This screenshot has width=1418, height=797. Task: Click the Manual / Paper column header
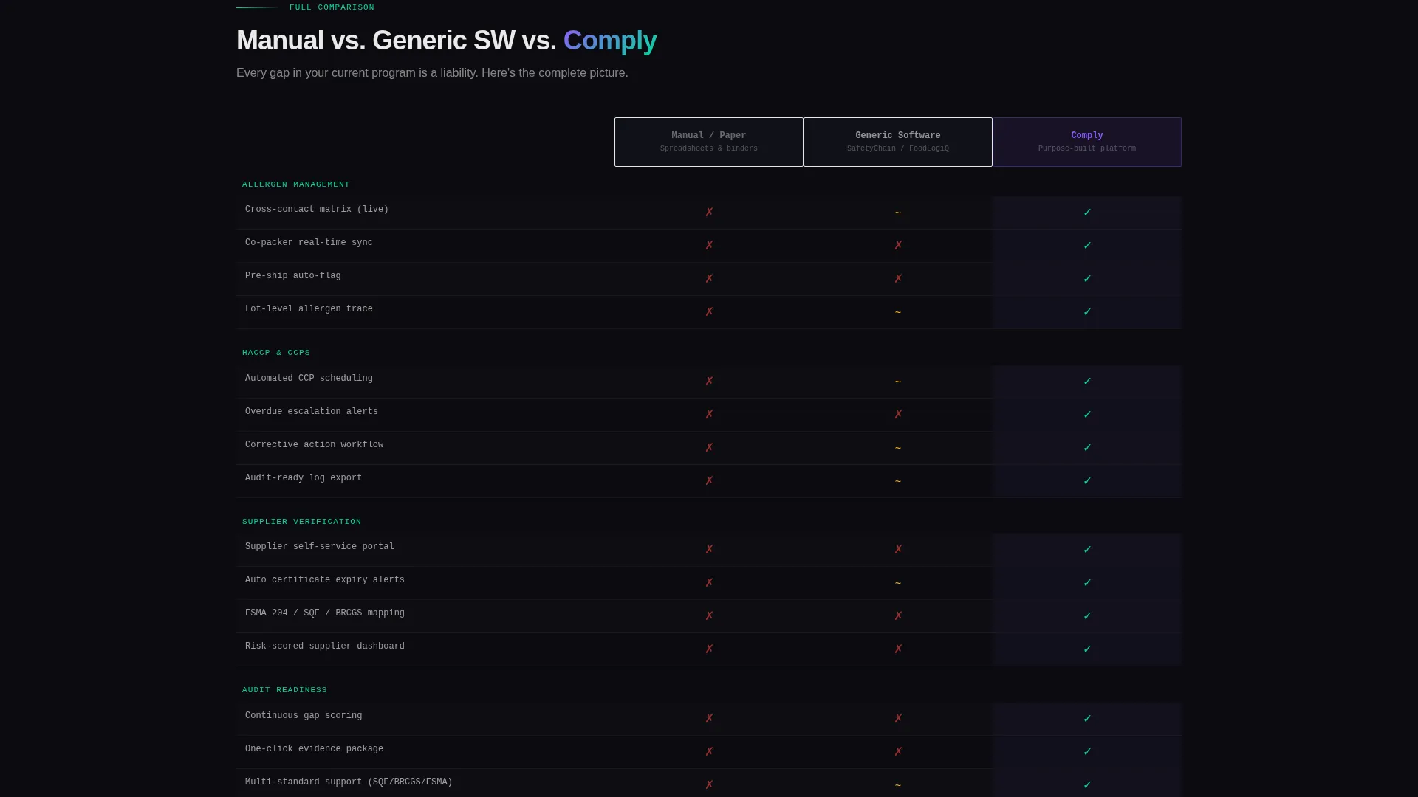pos(708,142)
